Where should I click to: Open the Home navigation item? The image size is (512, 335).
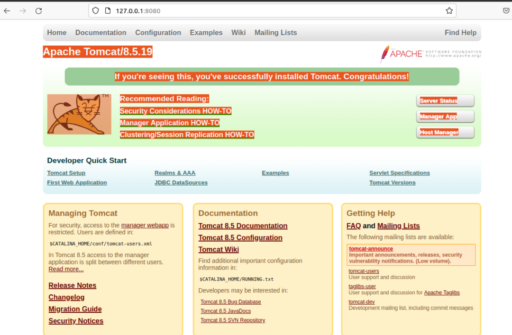[57, 33]
